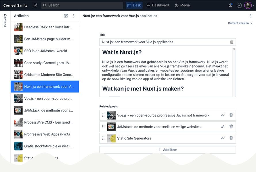The image size is (256, 172).
Task: Open the document actions kebab menu
Action: (x=251, y=16)
